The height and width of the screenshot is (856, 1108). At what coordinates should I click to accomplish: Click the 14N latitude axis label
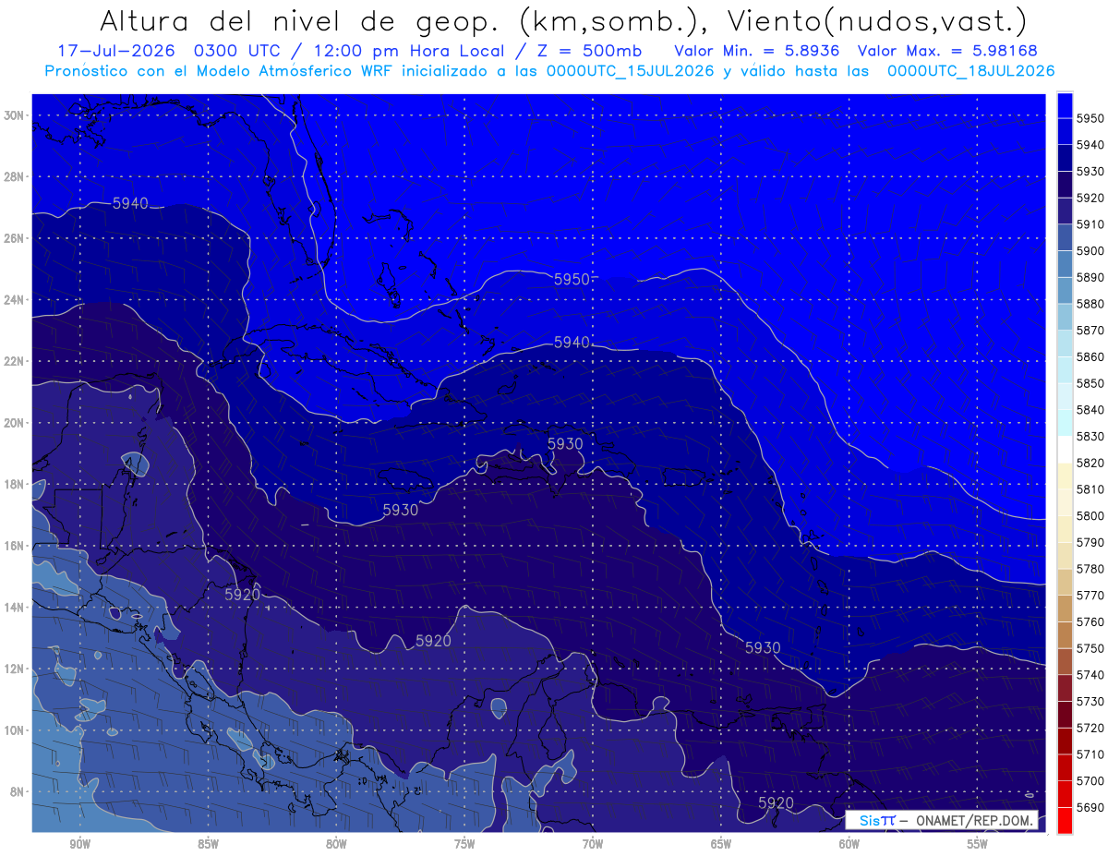(x=13, y=608)
